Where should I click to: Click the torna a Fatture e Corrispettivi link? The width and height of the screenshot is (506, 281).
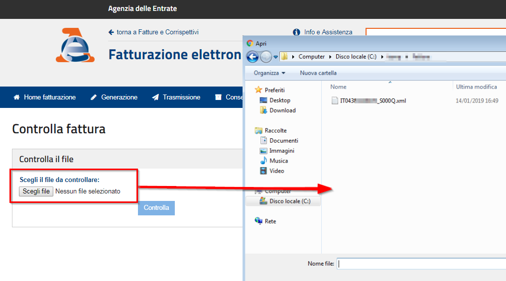tap(153, 32)
